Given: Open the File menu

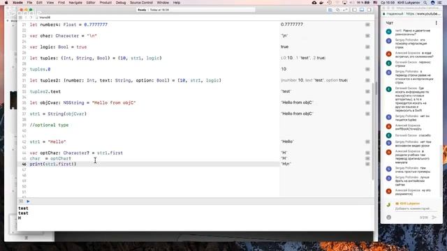Looking at the screenshot, I should pyautogui.click(x=29, y=3).
